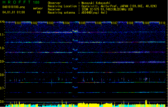168x107 pixels.
Task: Click the 'Receiver' field label
Action: (54, 9)
